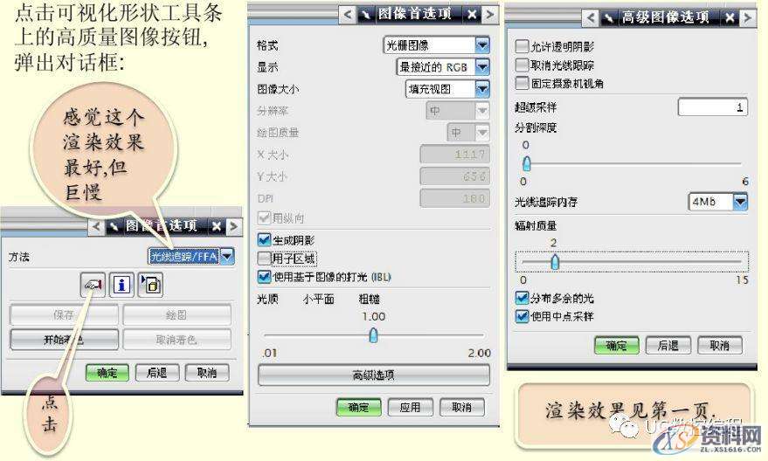Screen dimensions: 768x461
Task: Click the 分割深度 slider handle
Action: [x=527, y=163]
